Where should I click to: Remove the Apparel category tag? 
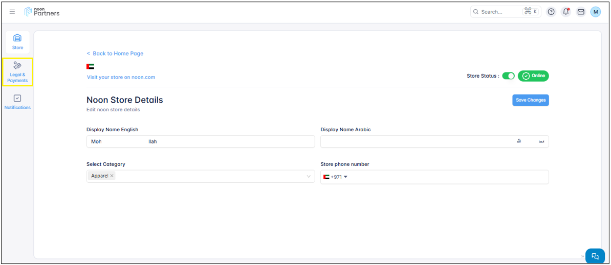point(112,176)
